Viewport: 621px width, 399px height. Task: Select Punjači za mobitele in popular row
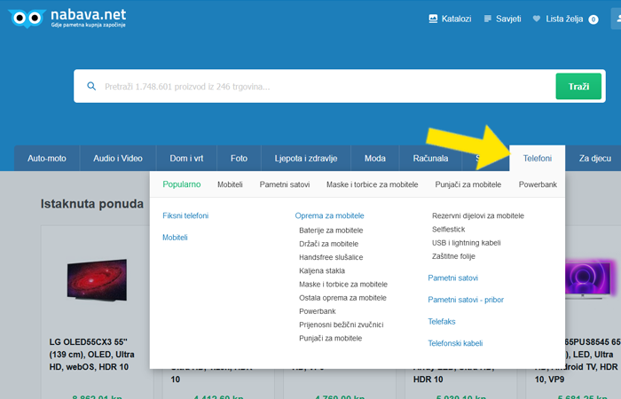click(x=468, y=184)
